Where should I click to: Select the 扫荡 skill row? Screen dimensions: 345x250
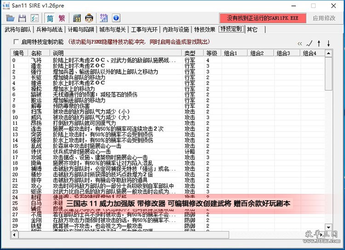click(x=168, y=112)
